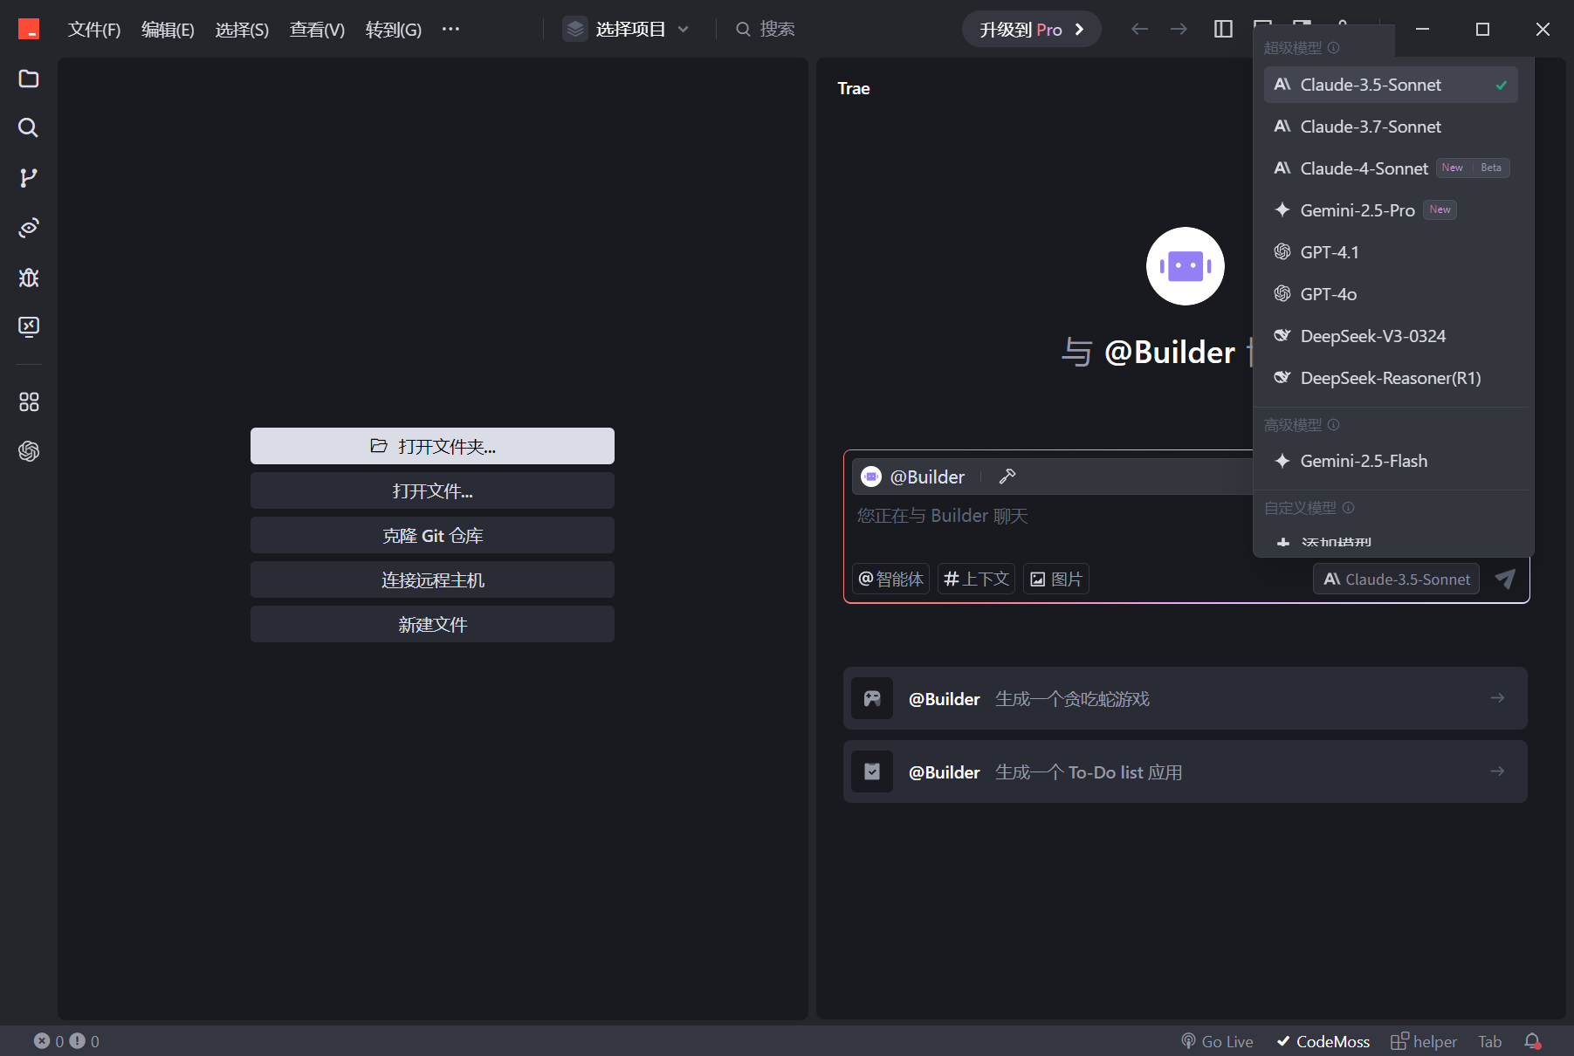Click the warning count icon in status bar
1574x1056 pixels.
[77, 1041]
